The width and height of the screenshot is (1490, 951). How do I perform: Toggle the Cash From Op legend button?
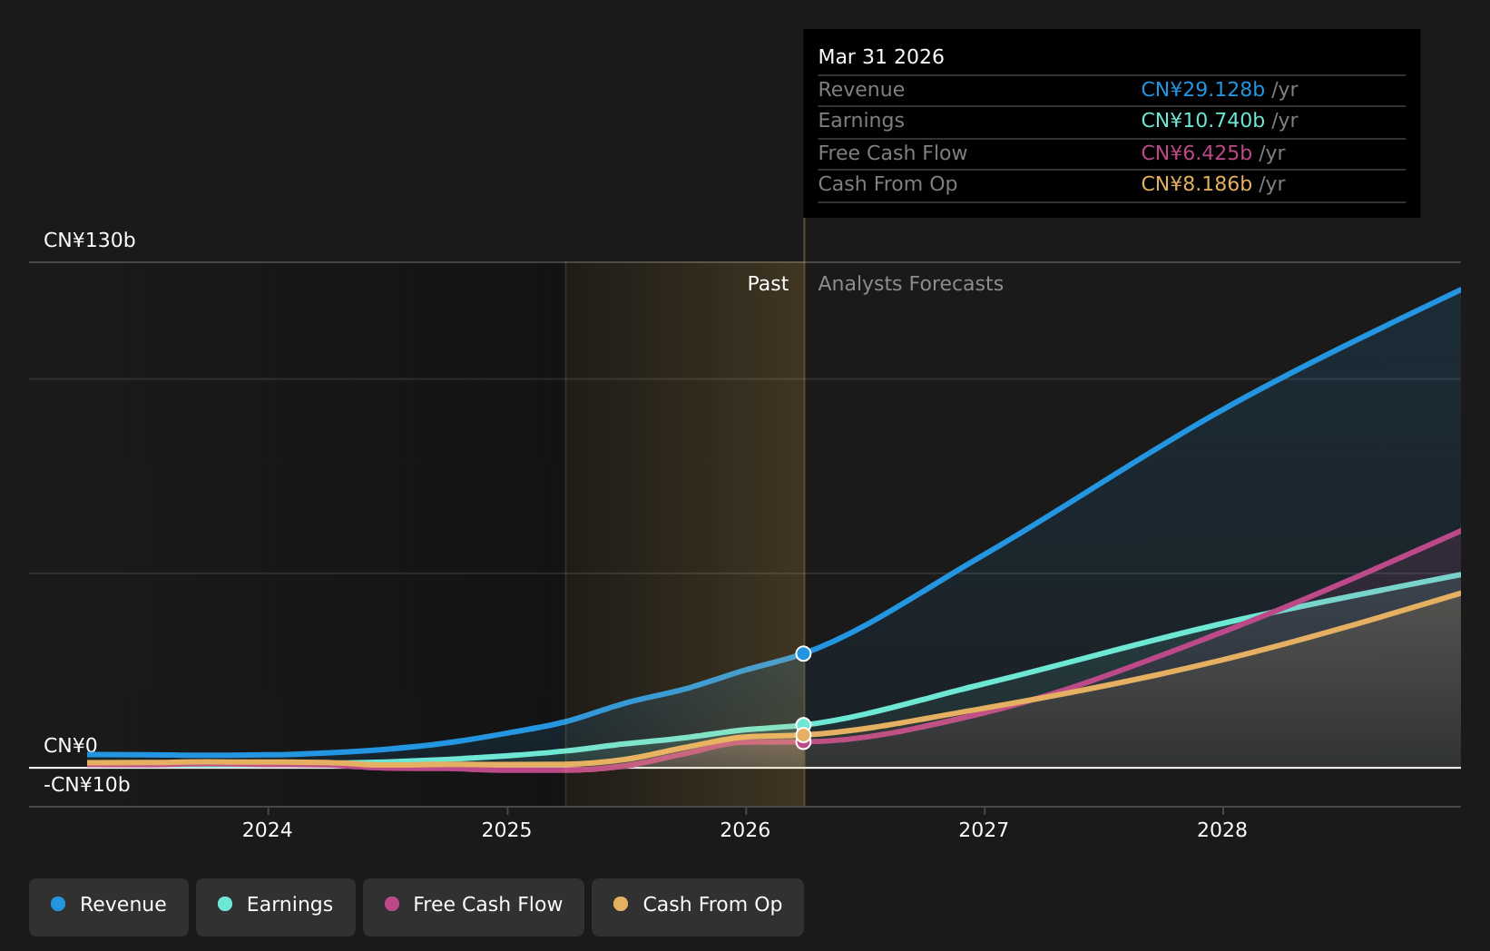click(x=698, y=907)
